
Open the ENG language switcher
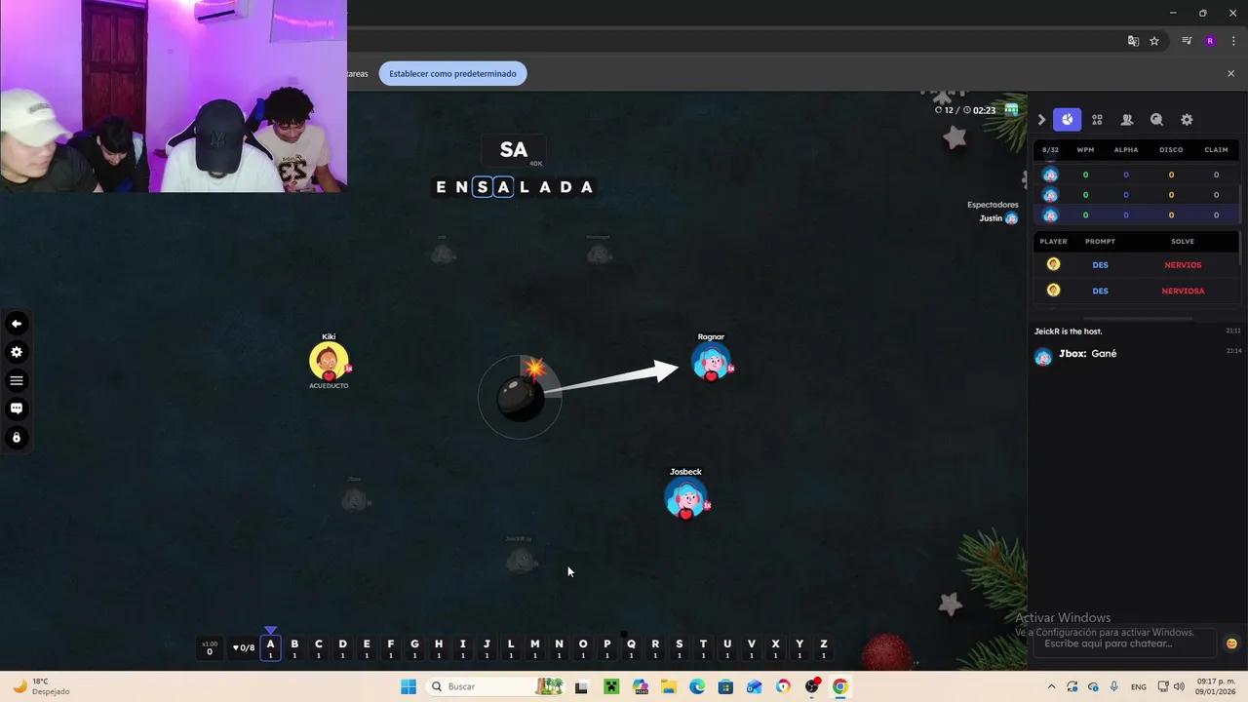pos(1138,687)
